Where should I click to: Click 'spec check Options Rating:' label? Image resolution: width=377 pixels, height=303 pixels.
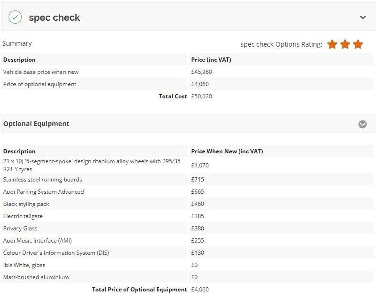[281, 44]
